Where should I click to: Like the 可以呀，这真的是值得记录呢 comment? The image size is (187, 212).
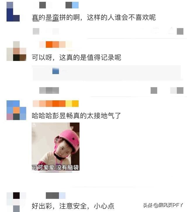tap(177, 90)
